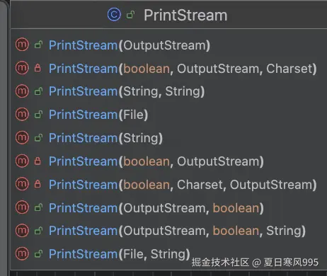327x276 pixels.
Task: Click public lock icon for PrintStream(File)
Action: pos(38,115)
